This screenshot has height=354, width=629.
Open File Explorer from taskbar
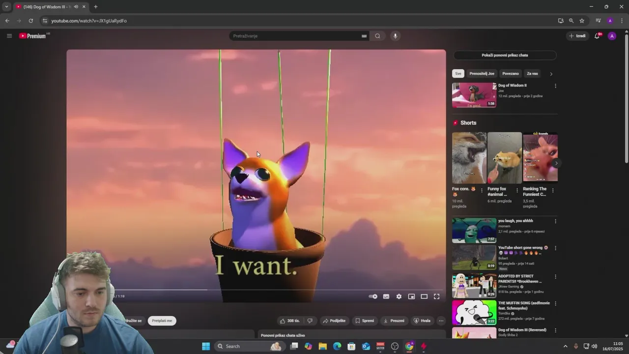pos(322,346)
